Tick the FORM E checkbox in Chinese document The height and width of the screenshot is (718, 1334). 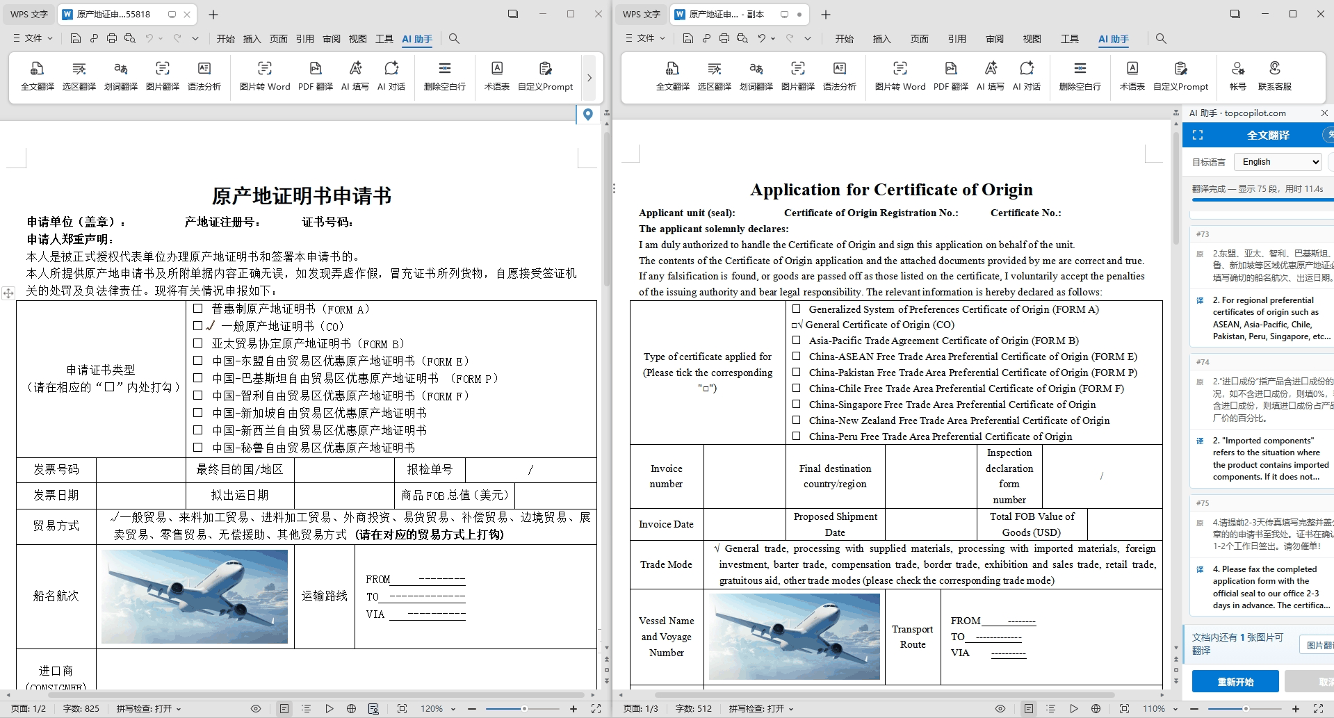tap(198, 361)
